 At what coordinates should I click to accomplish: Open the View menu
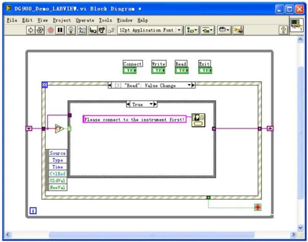tap(43, 20)
